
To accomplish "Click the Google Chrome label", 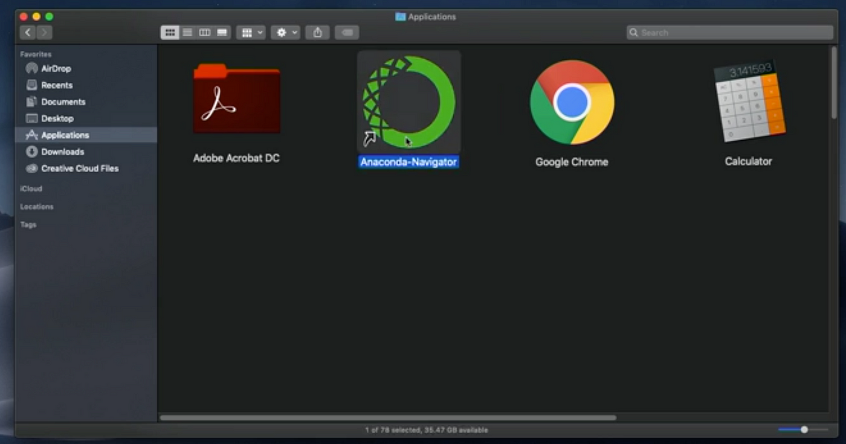I will 572,162.
